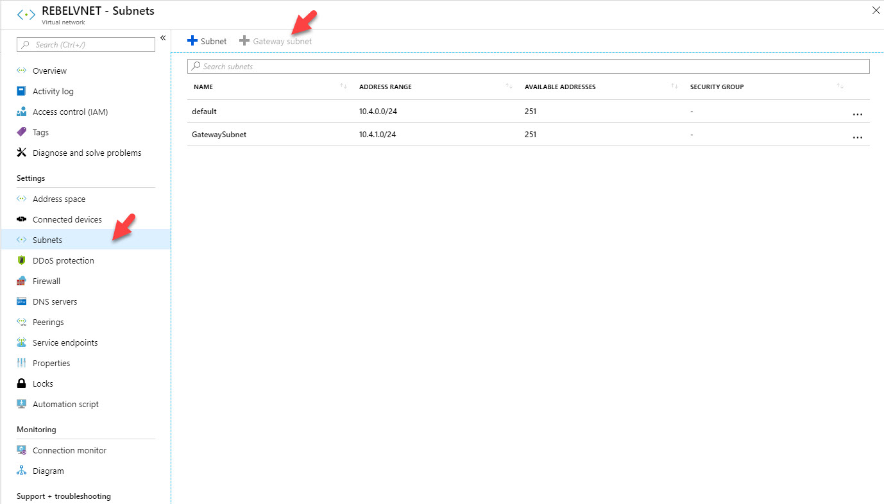Open the DDoS protection menu item
The width and height of the screenshot is (884, 504).
(x=85, y=260)
